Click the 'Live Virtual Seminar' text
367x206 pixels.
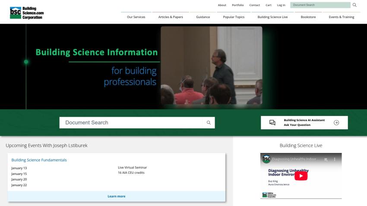[133, 168]
